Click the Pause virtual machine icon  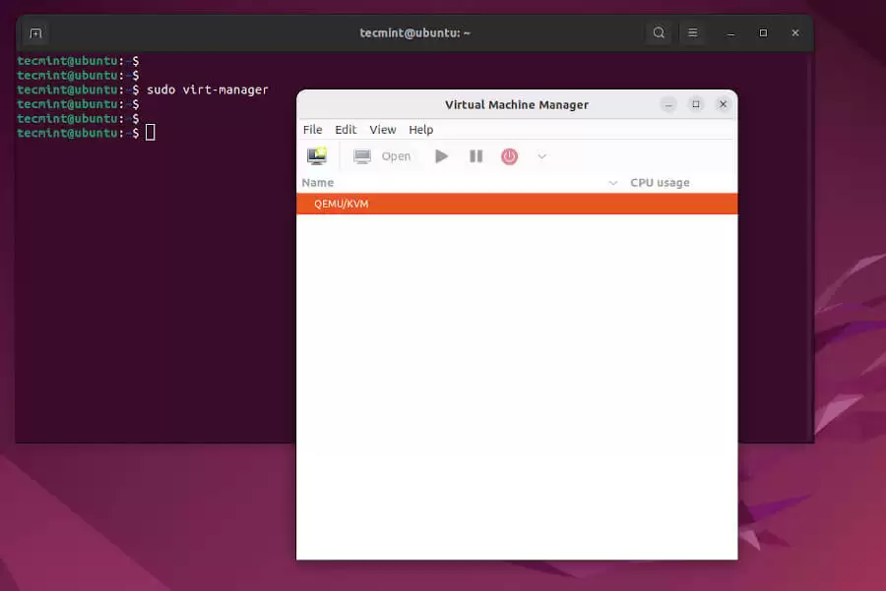point(475,155)
